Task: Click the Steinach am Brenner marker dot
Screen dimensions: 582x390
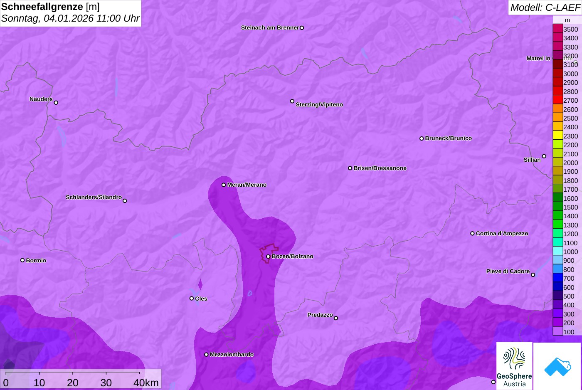Action: click(302, 28)
